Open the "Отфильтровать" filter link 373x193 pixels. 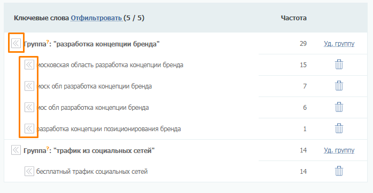point(96,18)
